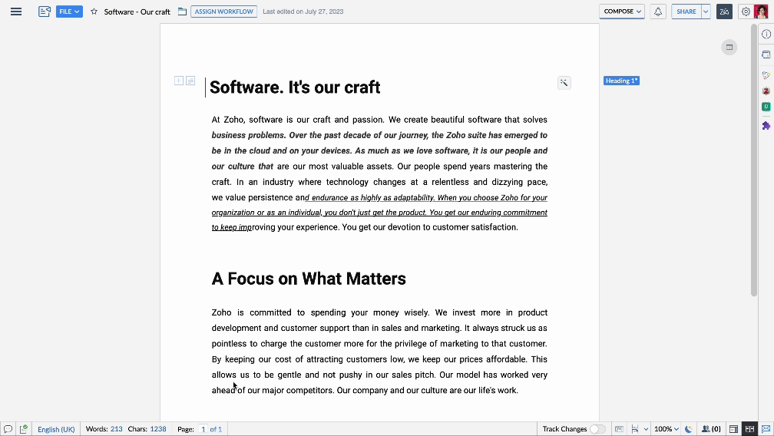Open the workflow automation icon in sidebar
The height and width of the screenshot is (436, 774).
point(766,75)
